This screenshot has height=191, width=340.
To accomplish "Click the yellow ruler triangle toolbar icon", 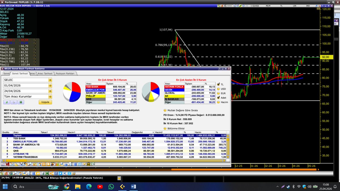I will [x=16, y=164].
